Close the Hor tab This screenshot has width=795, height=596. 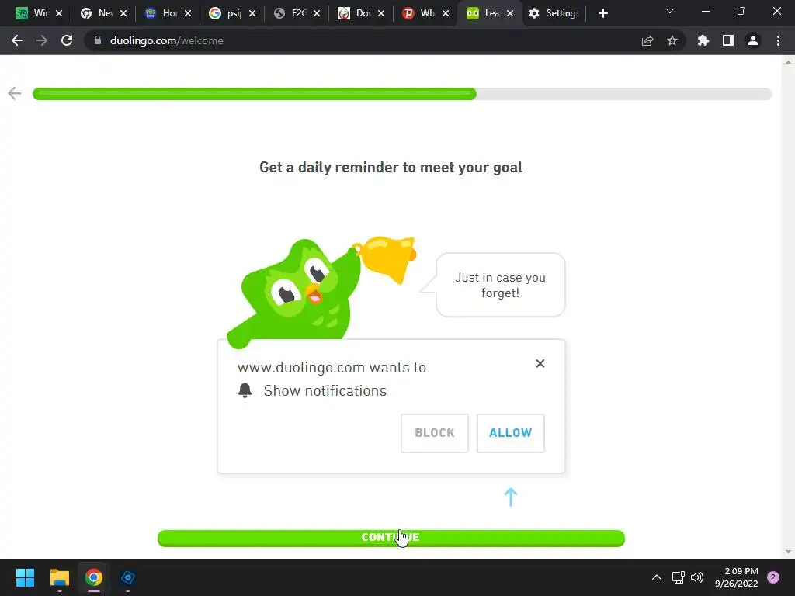point(188,13)
